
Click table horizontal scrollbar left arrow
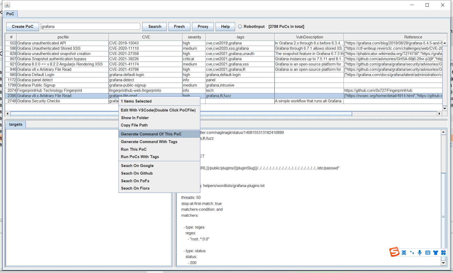[x=8, y=114]
